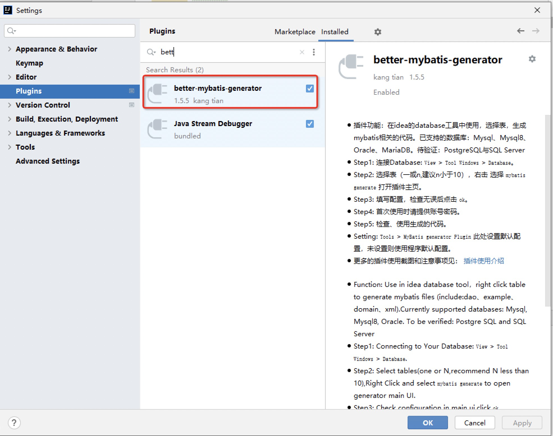Click Java Stream Debugger plug icon

pos(157,129)
